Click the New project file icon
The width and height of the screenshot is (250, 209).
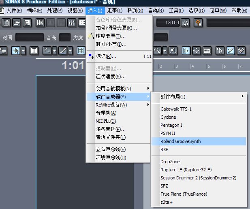point(6,23)
